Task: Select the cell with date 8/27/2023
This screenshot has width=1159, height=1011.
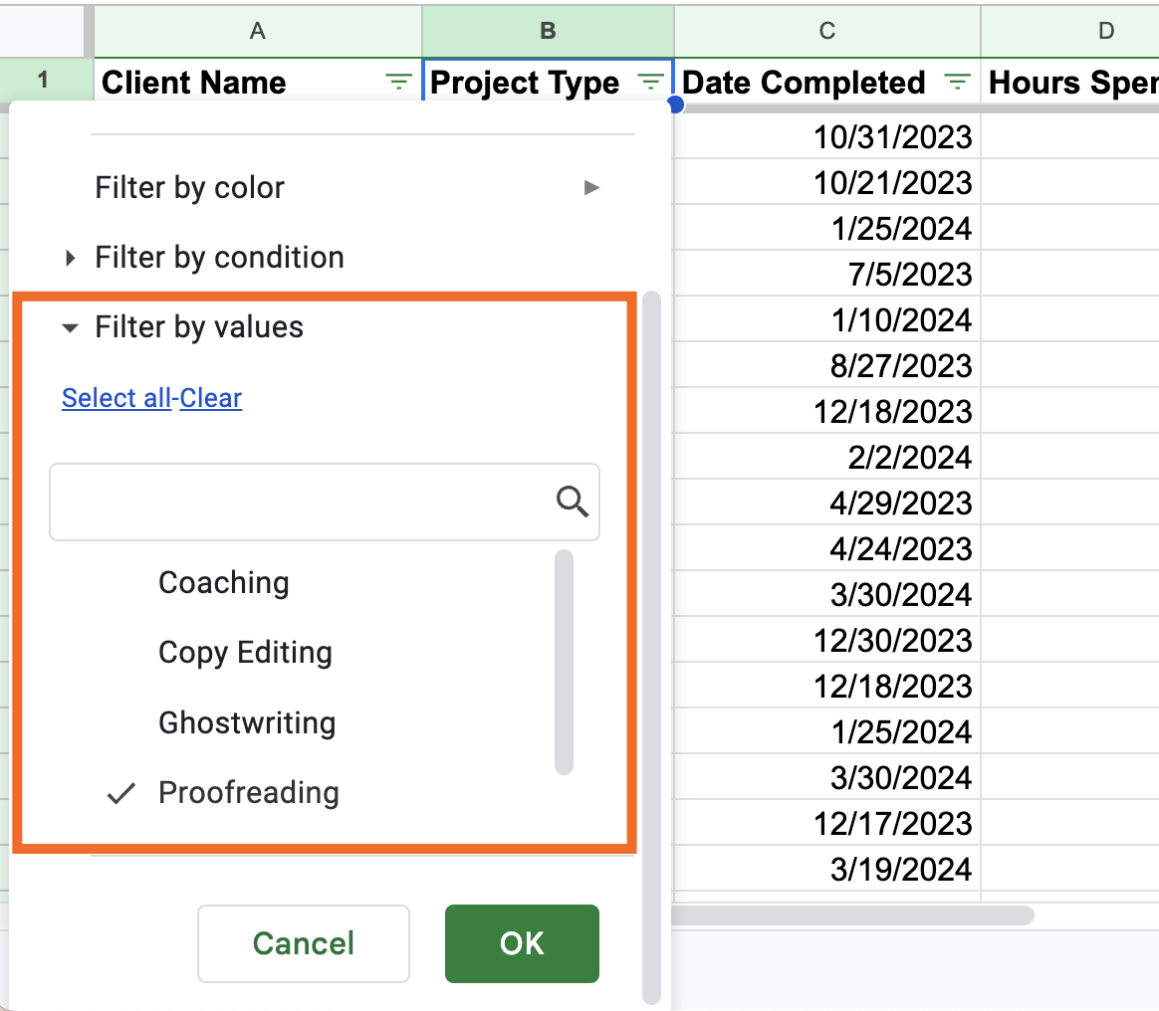Action: 827,365
